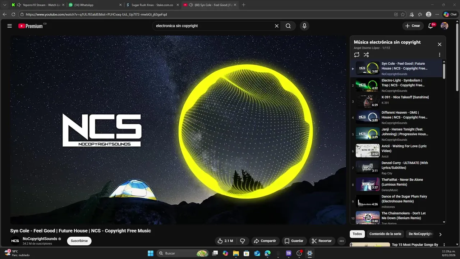Click the browser address bar URL
460x259 pixels.
[96, 14]
